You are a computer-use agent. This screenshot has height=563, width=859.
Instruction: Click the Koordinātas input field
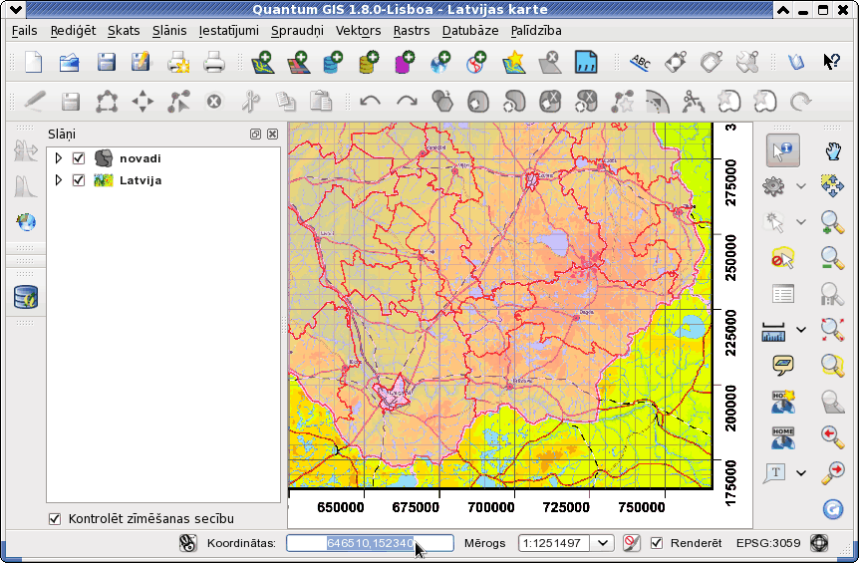click(x=371, y=543)
